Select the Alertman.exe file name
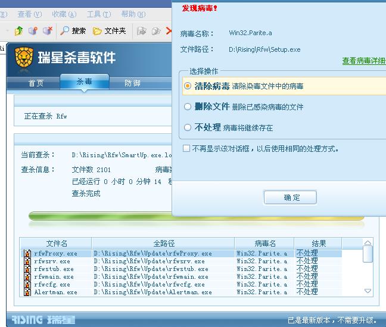The image size is (386, 327). point(55,292)
